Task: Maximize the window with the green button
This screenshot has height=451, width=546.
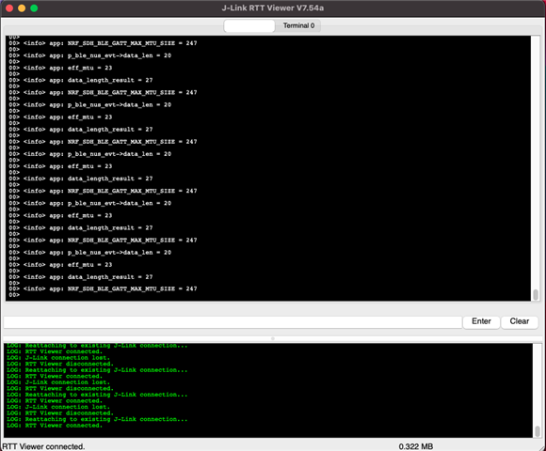Action: [34, 8]
